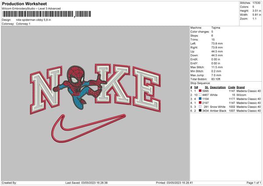
Task: Click the embroidered letter N
Action: coord(46,90)
